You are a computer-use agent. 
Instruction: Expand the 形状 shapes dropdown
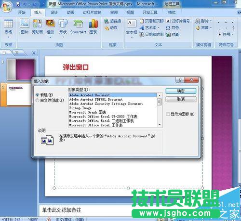pyautogui.click(x=63, y=37)
